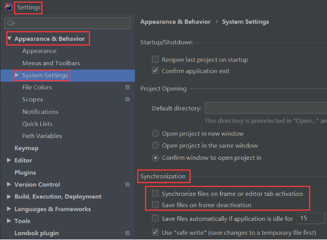Click the project-level icon next to Scopes
This screenshot has height=240, width=327.
pyautogui.click(x=128, y=99)
